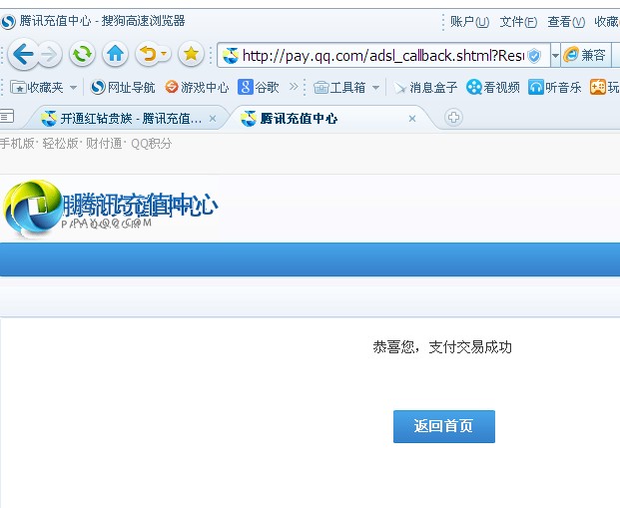Viewport: 620px width, 508px height.
Task: Click the browser Back arrow button
Action: (23, 54)
